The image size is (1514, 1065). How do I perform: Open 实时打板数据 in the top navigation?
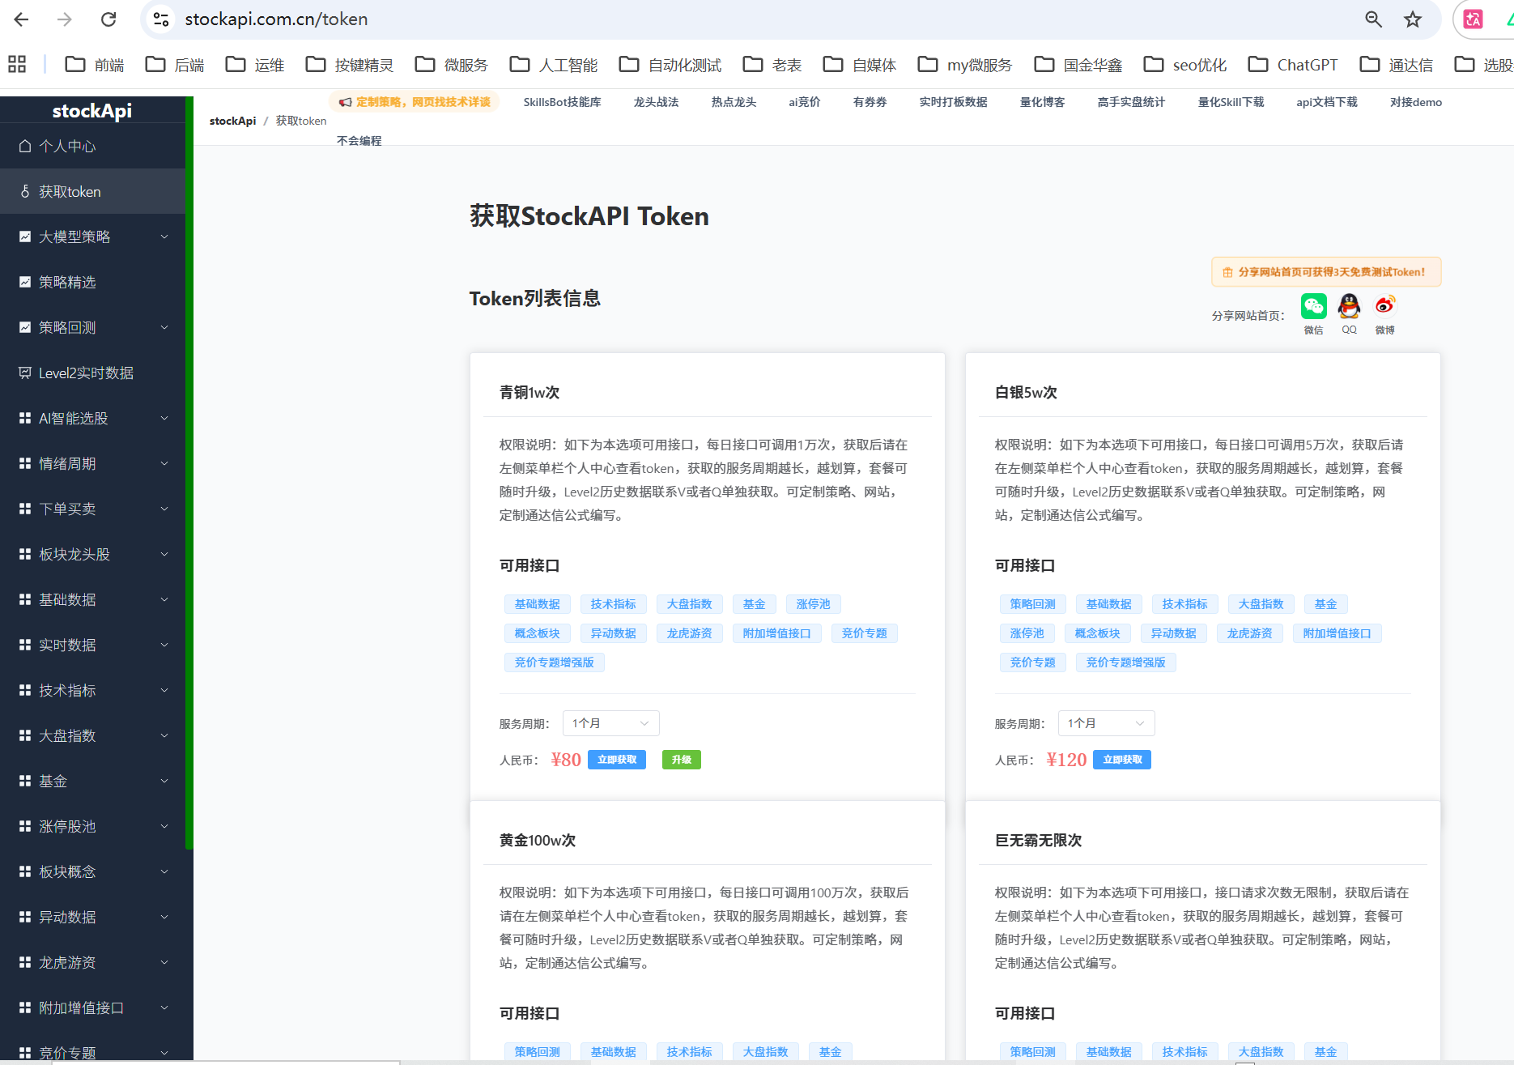953,102
